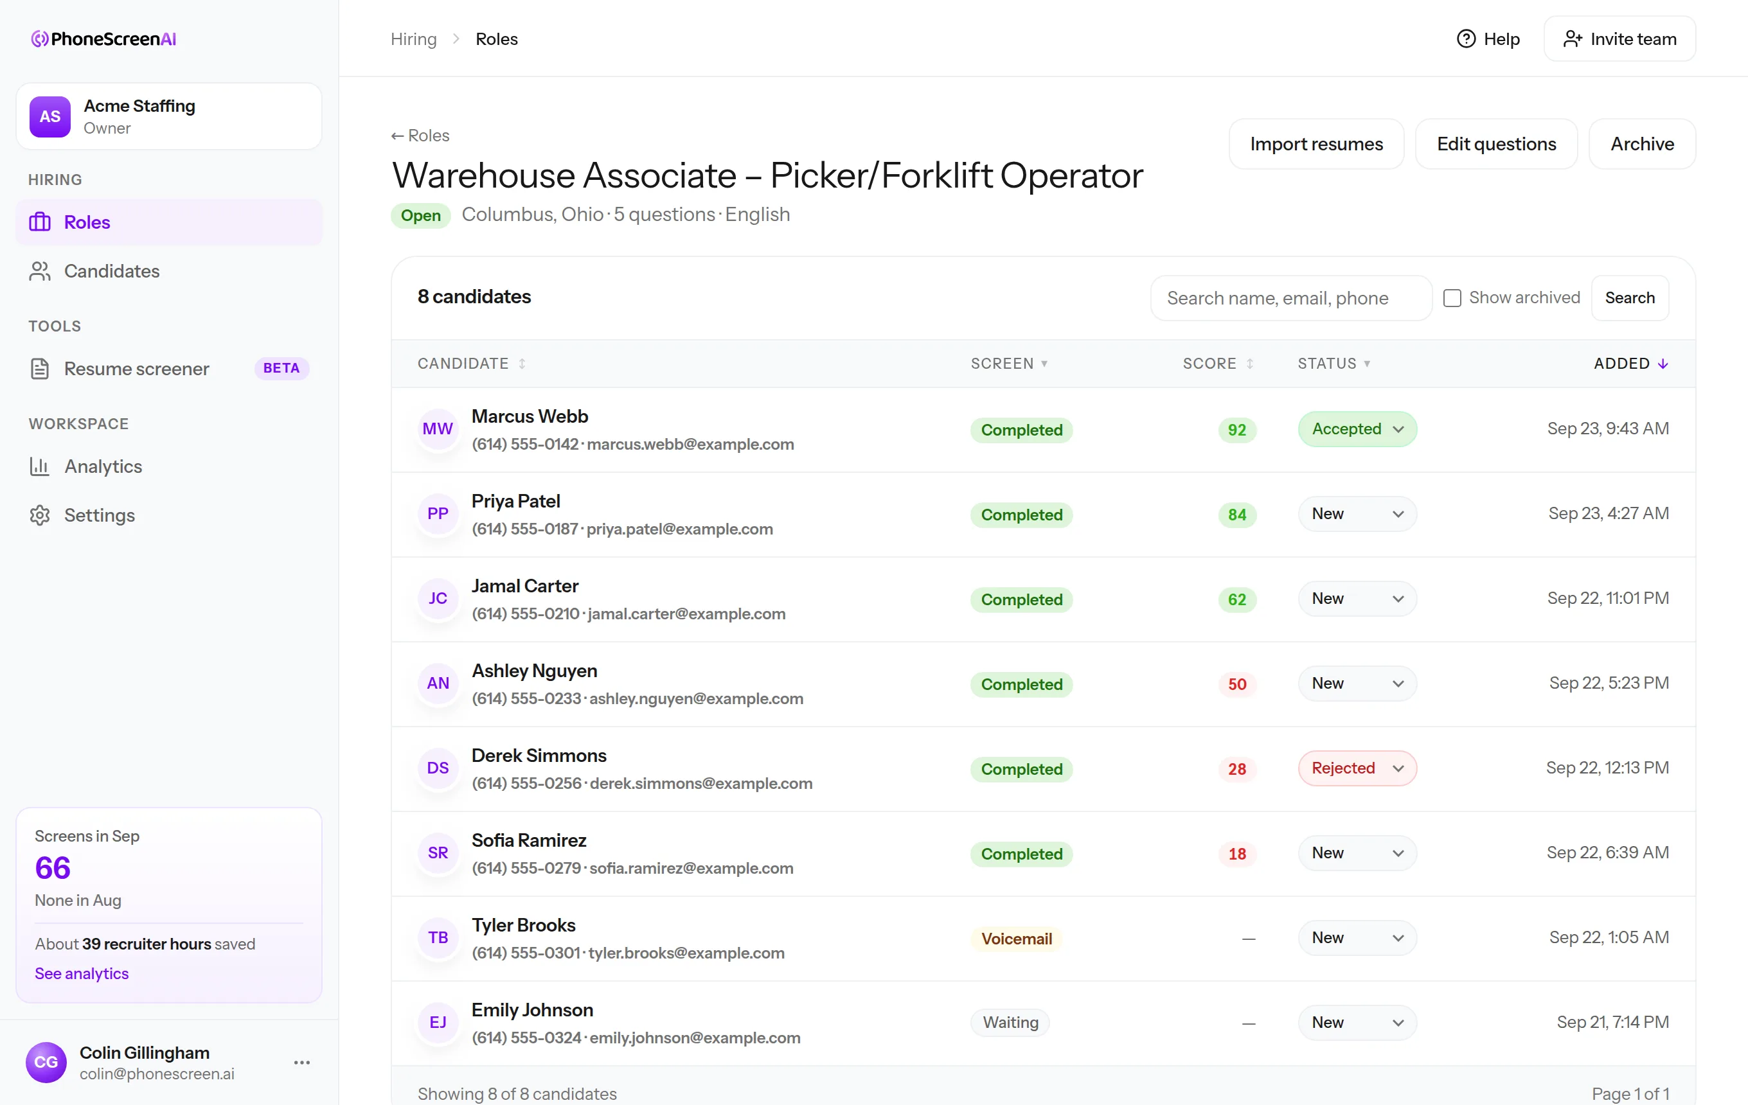Viewport: 1748px width, 1105px height.
Task: Open Jamal Carter's candidate row name
Action: tap(525, 587)
